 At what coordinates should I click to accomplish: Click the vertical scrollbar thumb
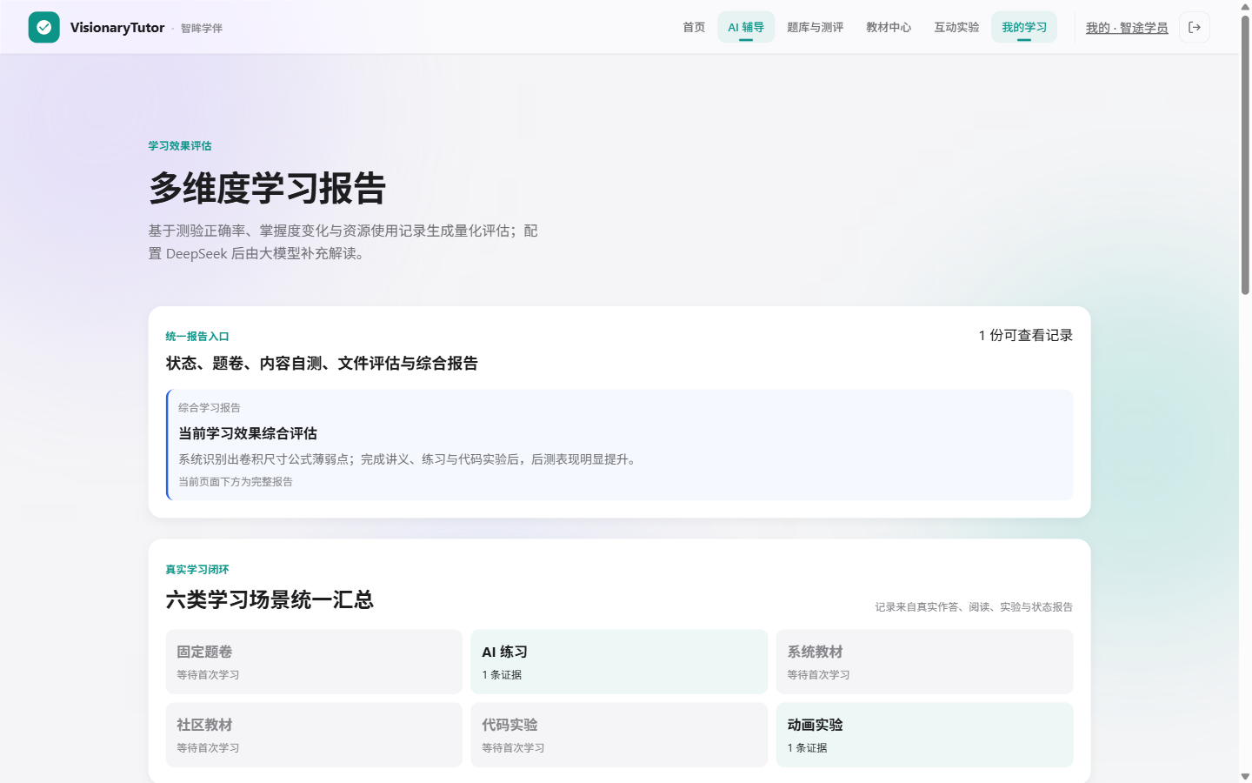point(1245,154)
